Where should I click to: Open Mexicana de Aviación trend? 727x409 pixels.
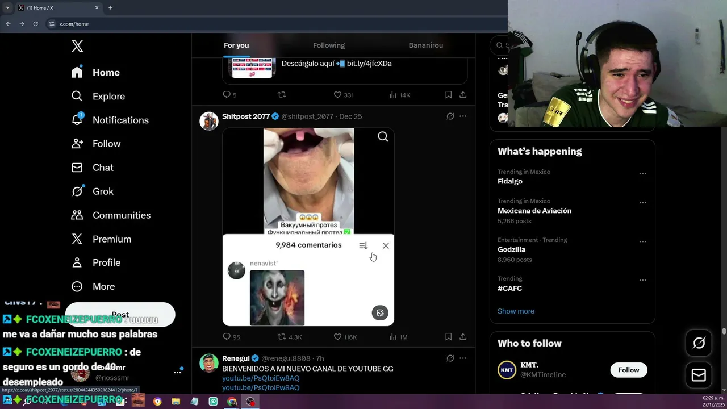534,211
